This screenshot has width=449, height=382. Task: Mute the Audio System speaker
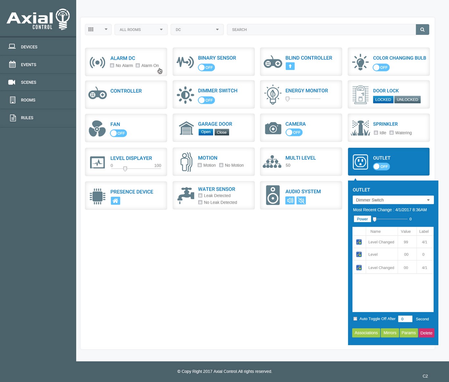[301, 200]
